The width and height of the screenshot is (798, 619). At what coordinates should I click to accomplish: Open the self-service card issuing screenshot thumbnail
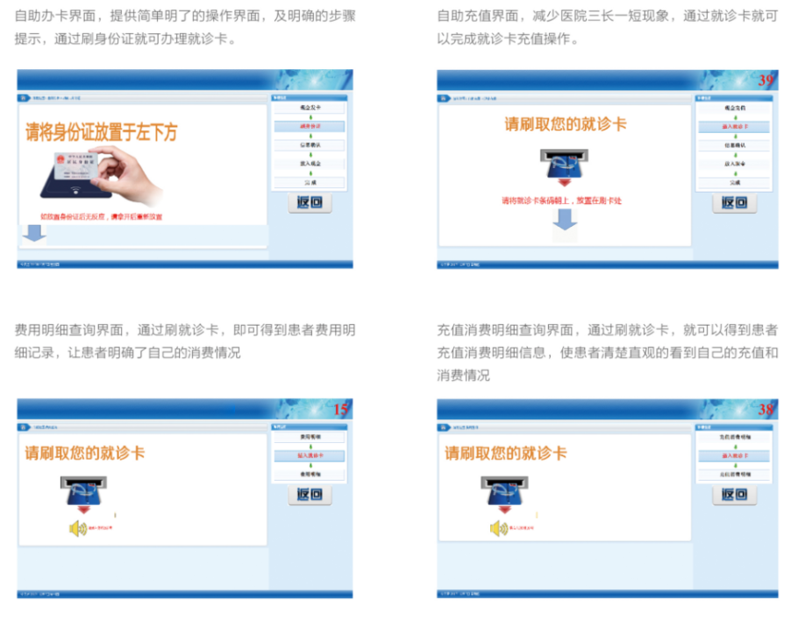pyautogui.click(x=185, y=169)
